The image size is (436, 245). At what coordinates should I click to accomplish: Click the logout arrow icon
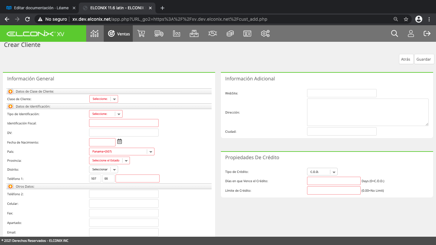pyautogui.click(x=427, y=33)
